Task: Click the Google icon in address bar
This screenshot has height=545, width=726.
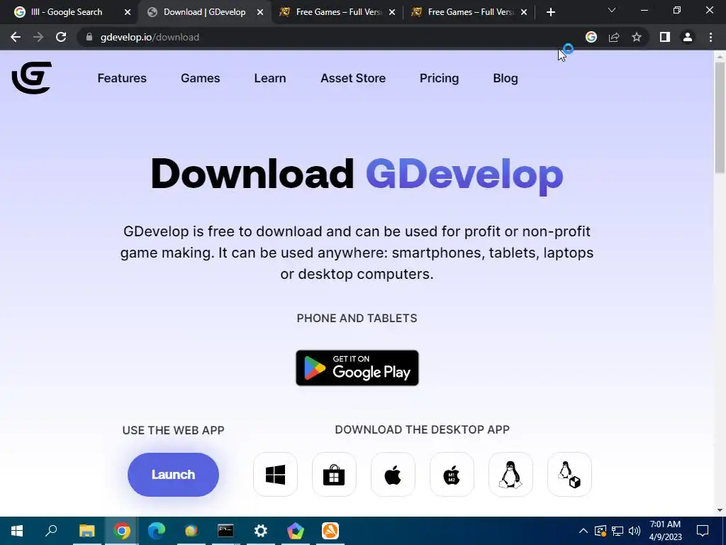Action: pyautogui.click(x=591, y=37)
